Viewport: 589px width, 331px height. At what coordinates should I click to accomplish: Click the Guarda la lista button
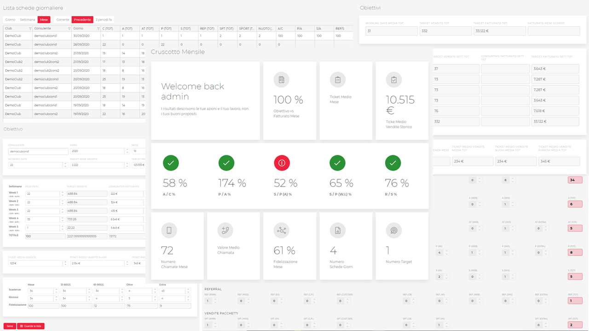point(31,326)
